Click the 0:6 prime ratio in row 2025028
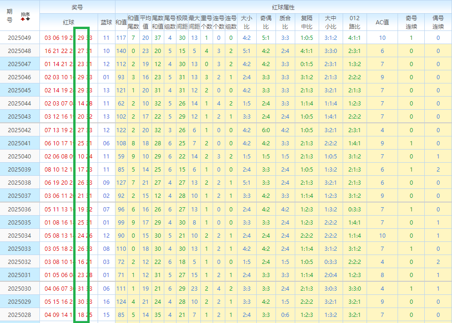This screenshot has width=452, height=323. (285, 315)
